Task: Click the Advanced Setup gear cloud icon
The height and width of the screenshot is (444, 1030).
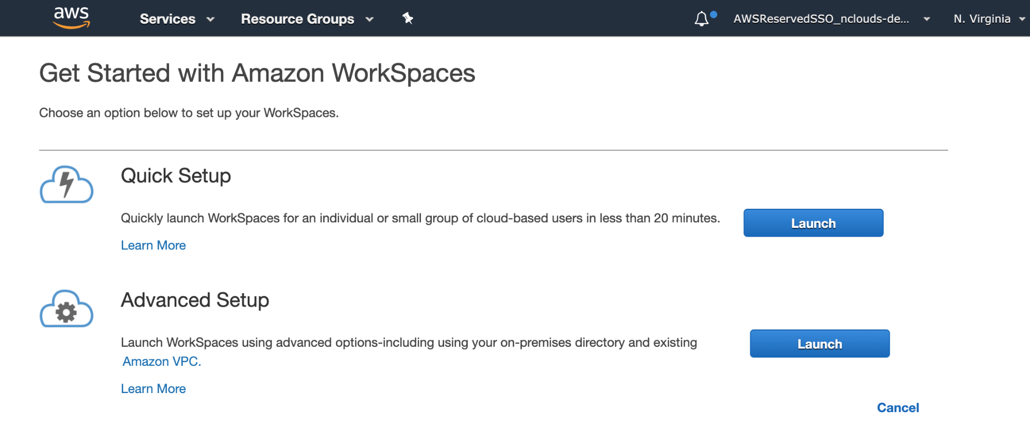Action: [x=66, y=309]
